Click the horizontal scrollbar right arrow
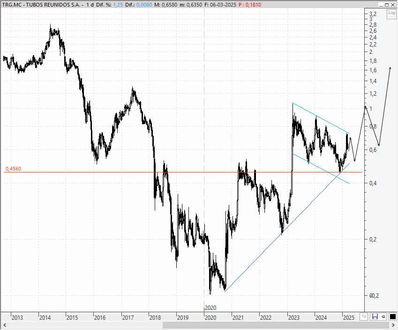 (393, 325)
